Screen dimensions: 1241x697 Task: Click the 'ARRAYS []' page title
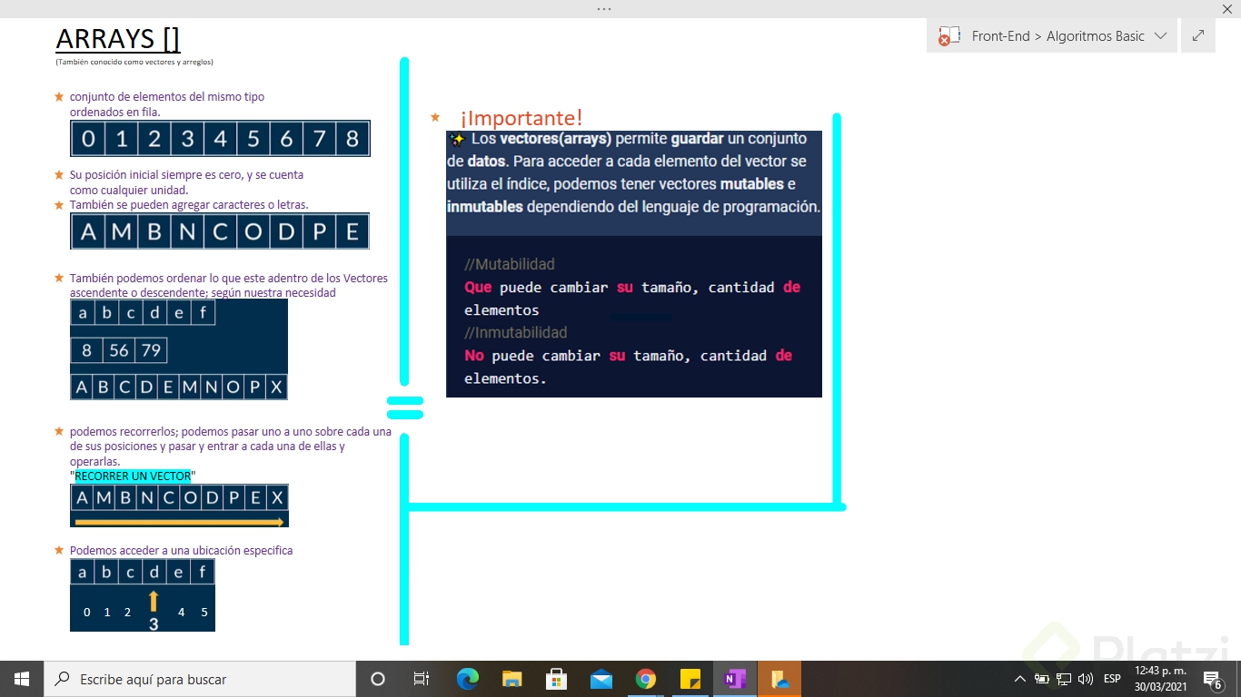[118, 39]
